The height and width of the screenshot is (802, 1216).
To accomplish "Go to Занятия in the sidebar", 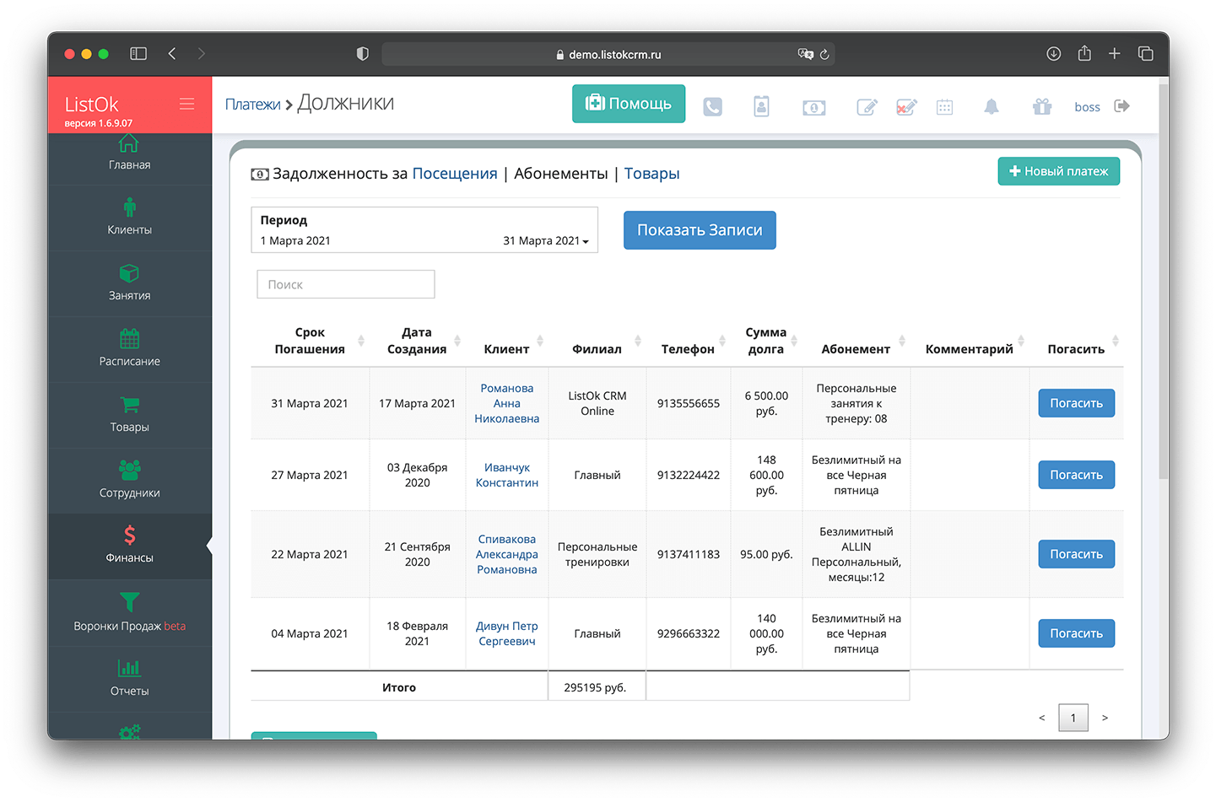I will tap(129, 283).
